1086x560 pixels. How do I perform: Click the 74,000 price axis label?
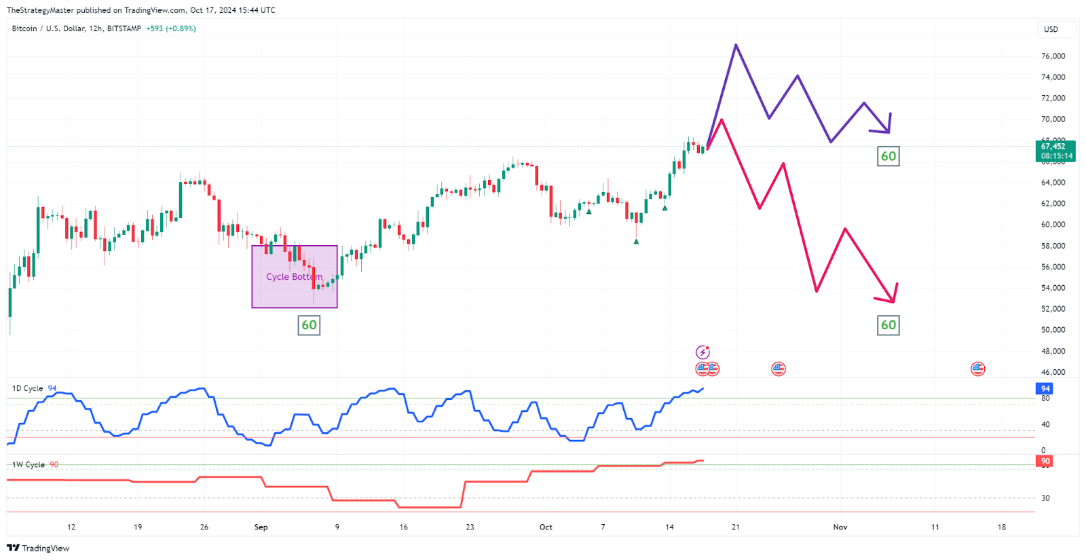point(1053,77)
